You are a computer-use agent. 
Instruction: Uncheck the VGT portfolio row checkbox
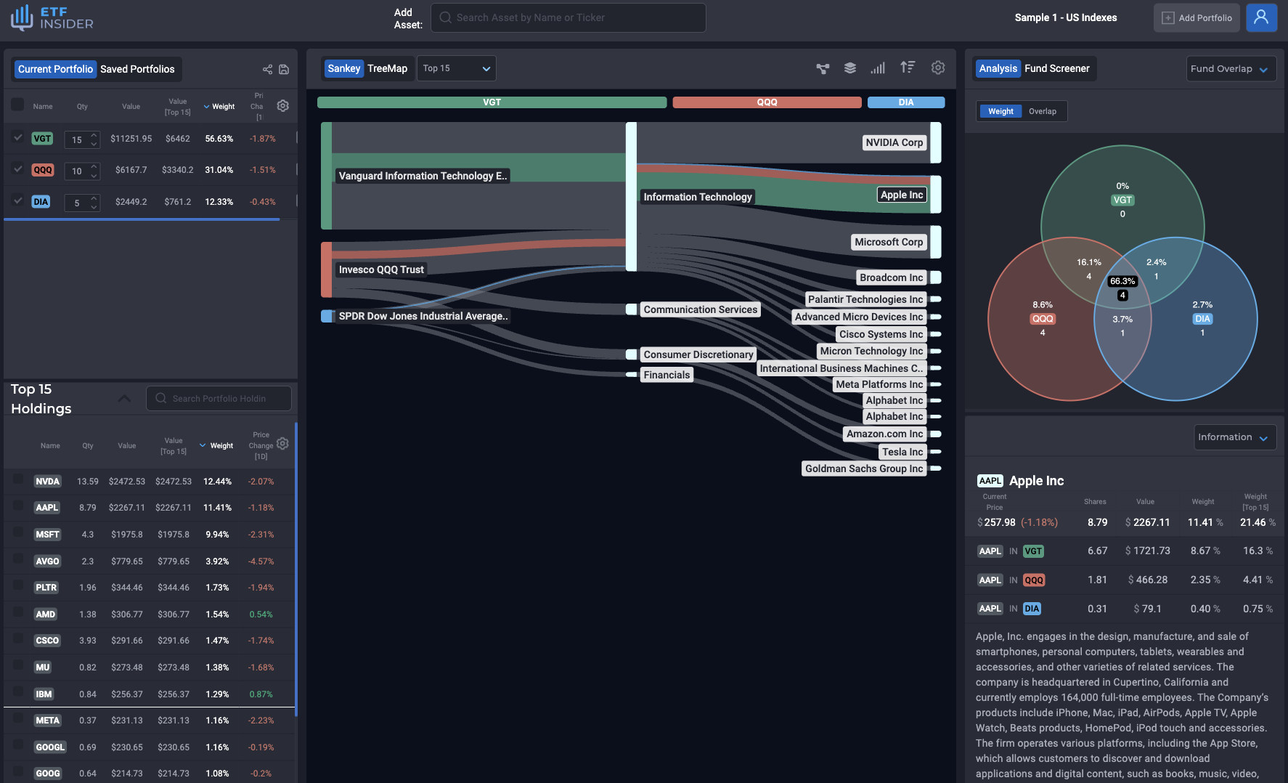coord(18,137)
